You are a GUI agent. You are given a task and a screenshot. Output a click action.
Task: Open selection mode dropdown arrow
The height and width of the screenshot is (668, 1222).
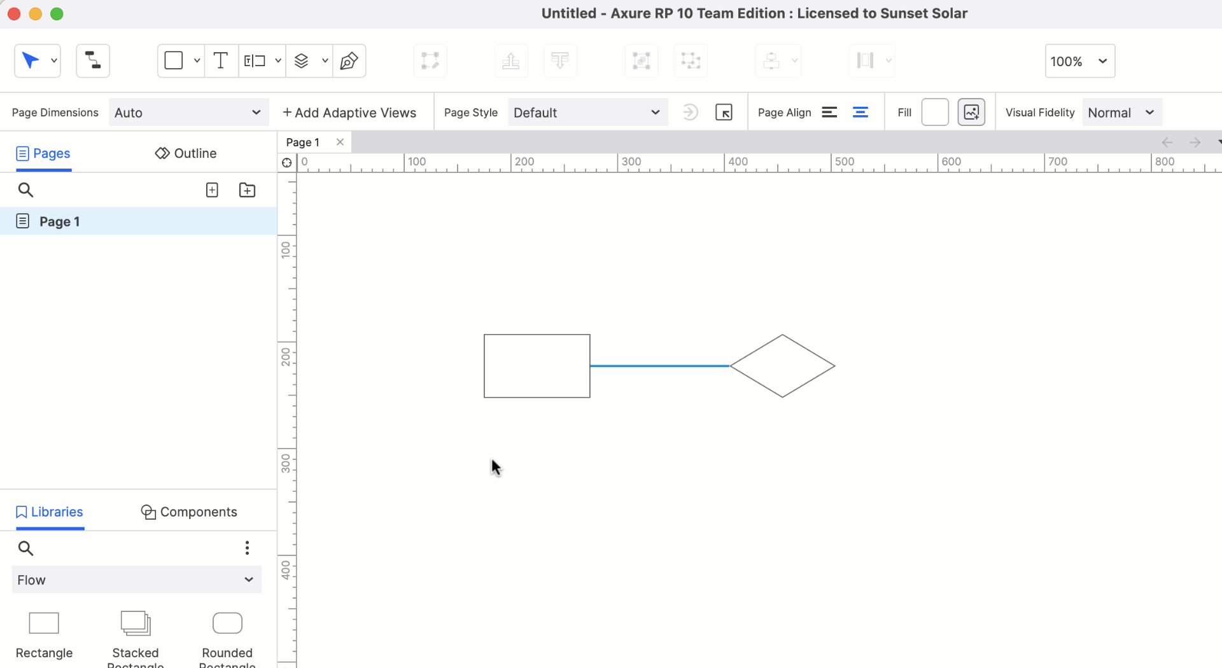[54, 61]
